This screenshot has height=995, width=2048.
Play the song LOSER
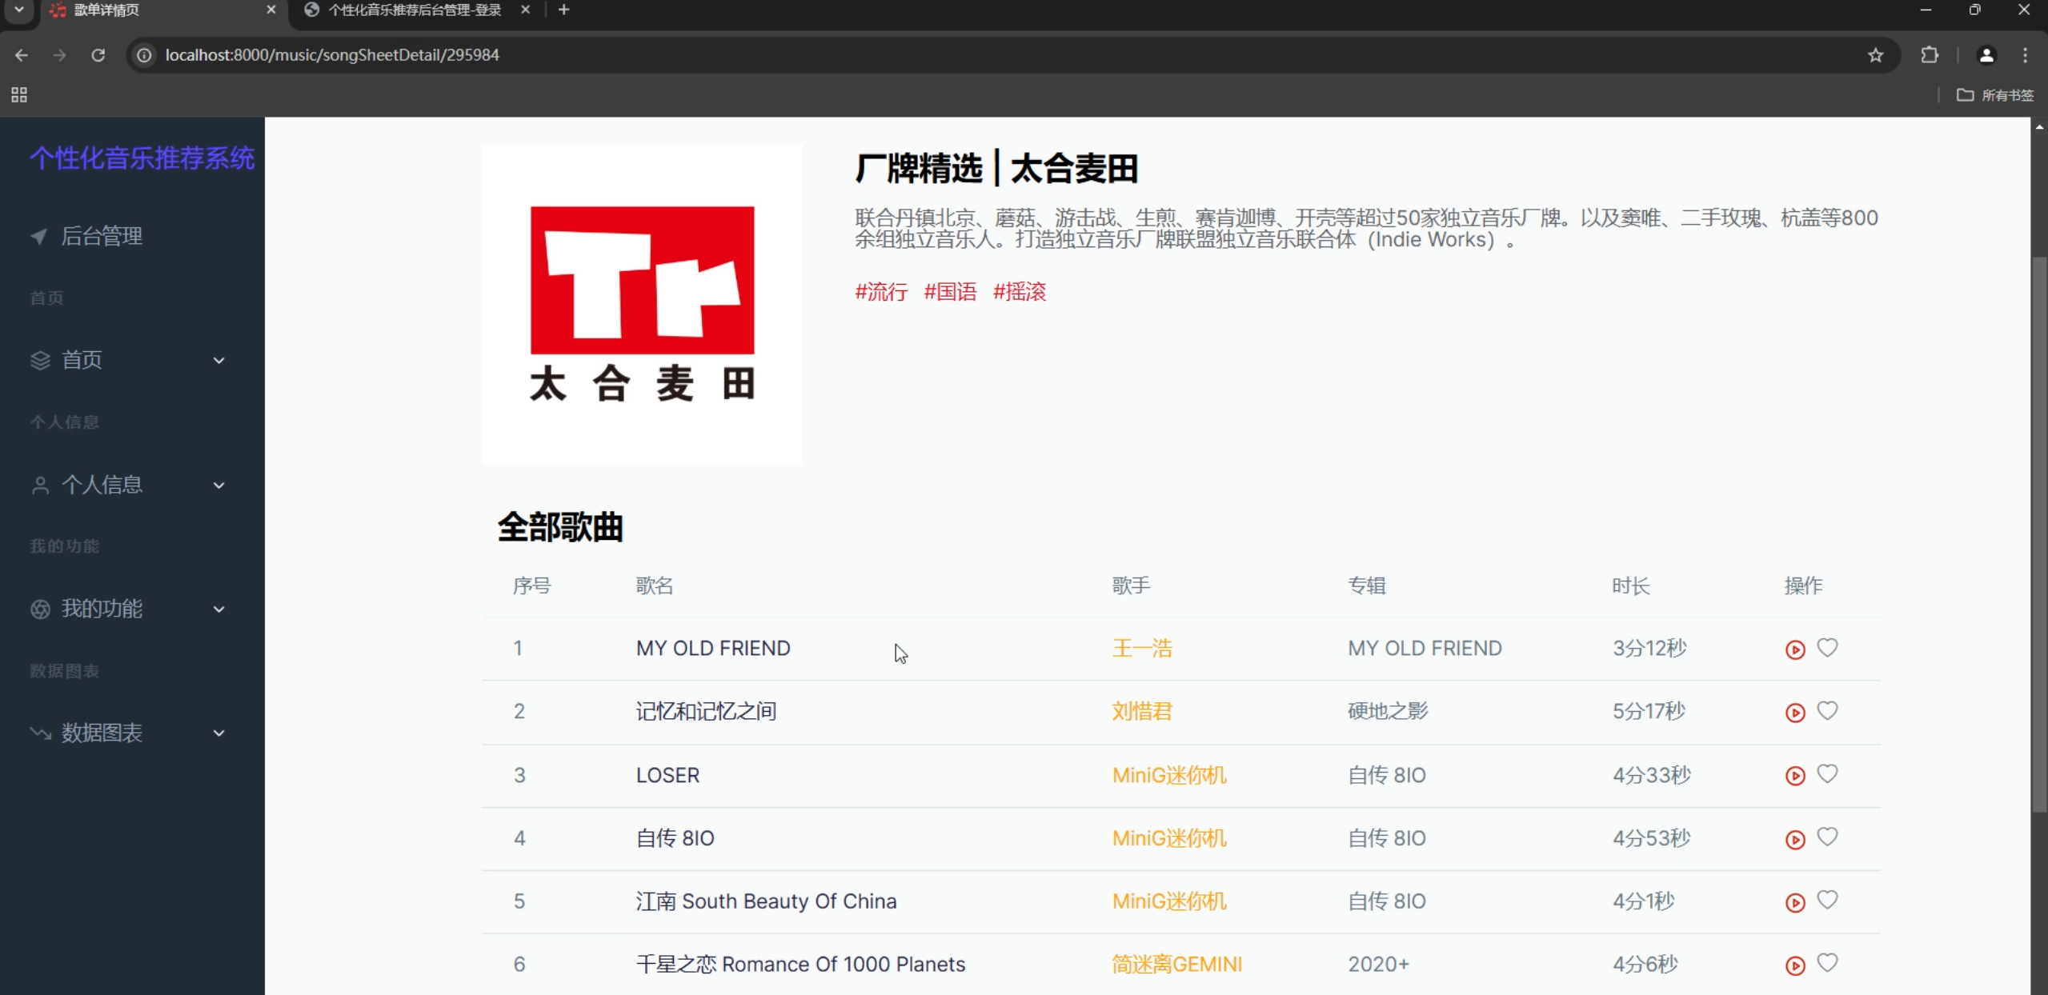1795,776
